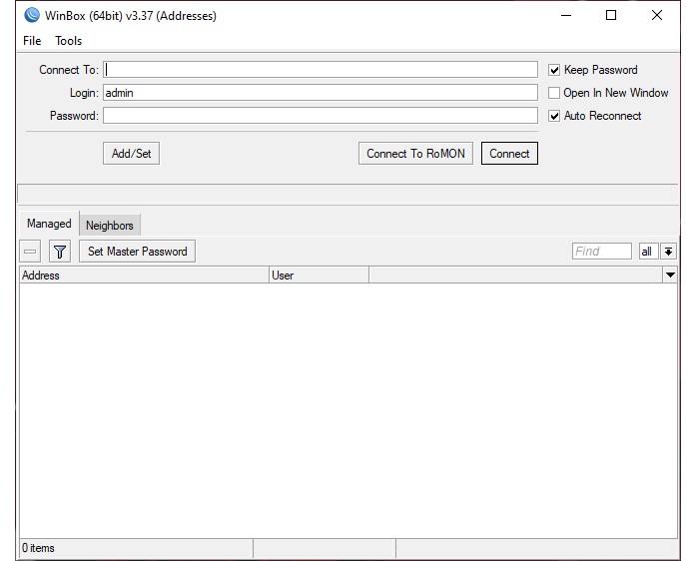
Task: Focus the Connect To address field
Action: (321, 70)
